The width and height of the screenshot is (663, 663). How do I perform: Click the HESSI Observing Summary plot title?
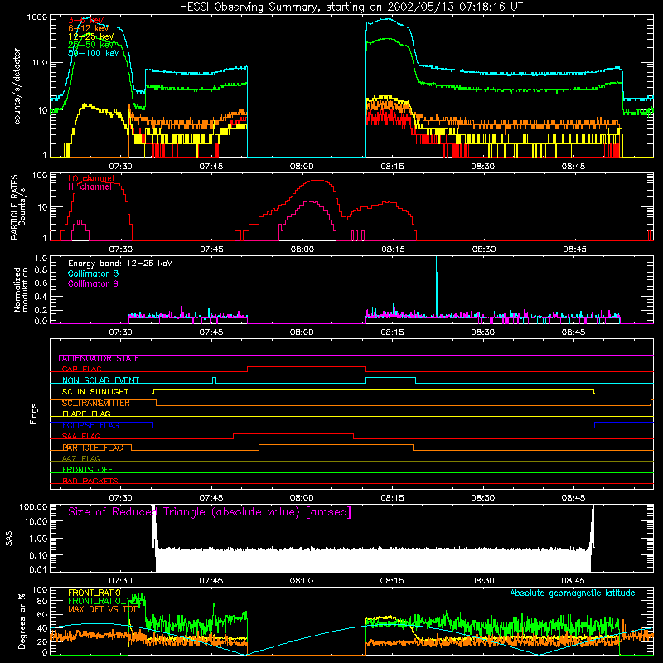point(351,7)
